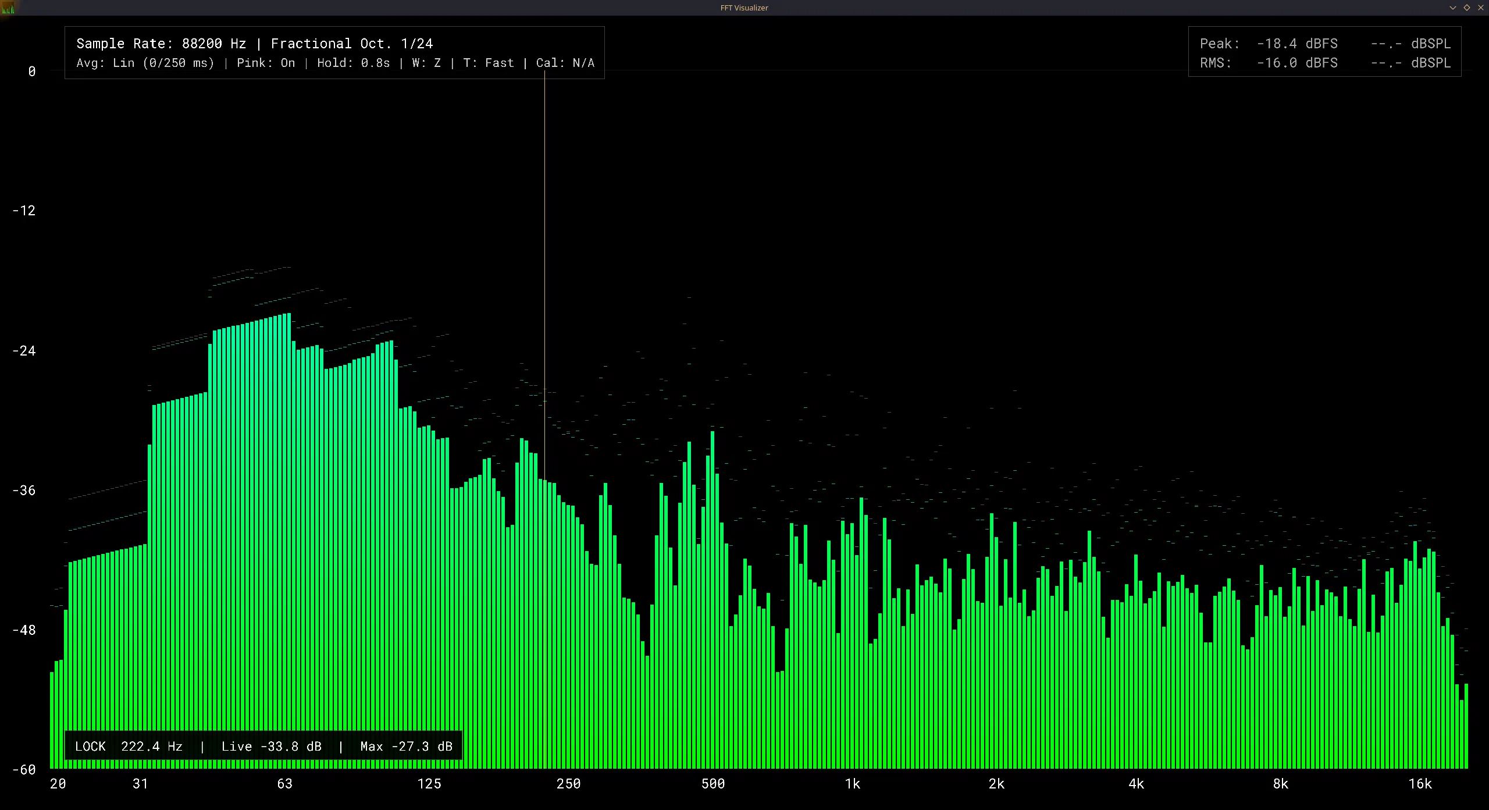The height and width of the screenshot is (810, 1489).
Task: Click the 'FFT Visualizer' window title
Action: [x=744, y=8]
